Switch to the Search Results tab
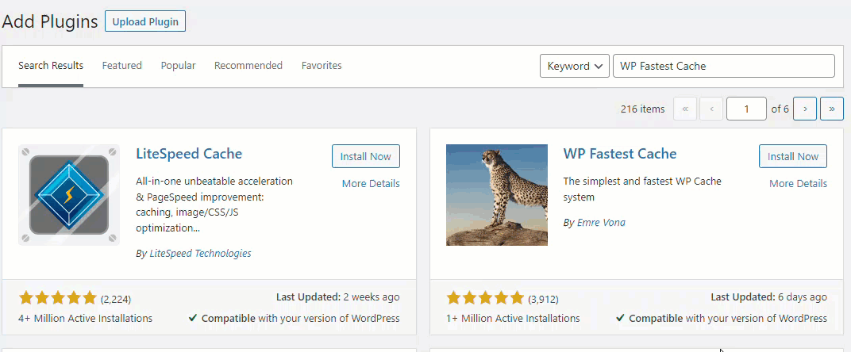Image resolution: width=851 pixels, height=352 pixels. tap(51, 66)
